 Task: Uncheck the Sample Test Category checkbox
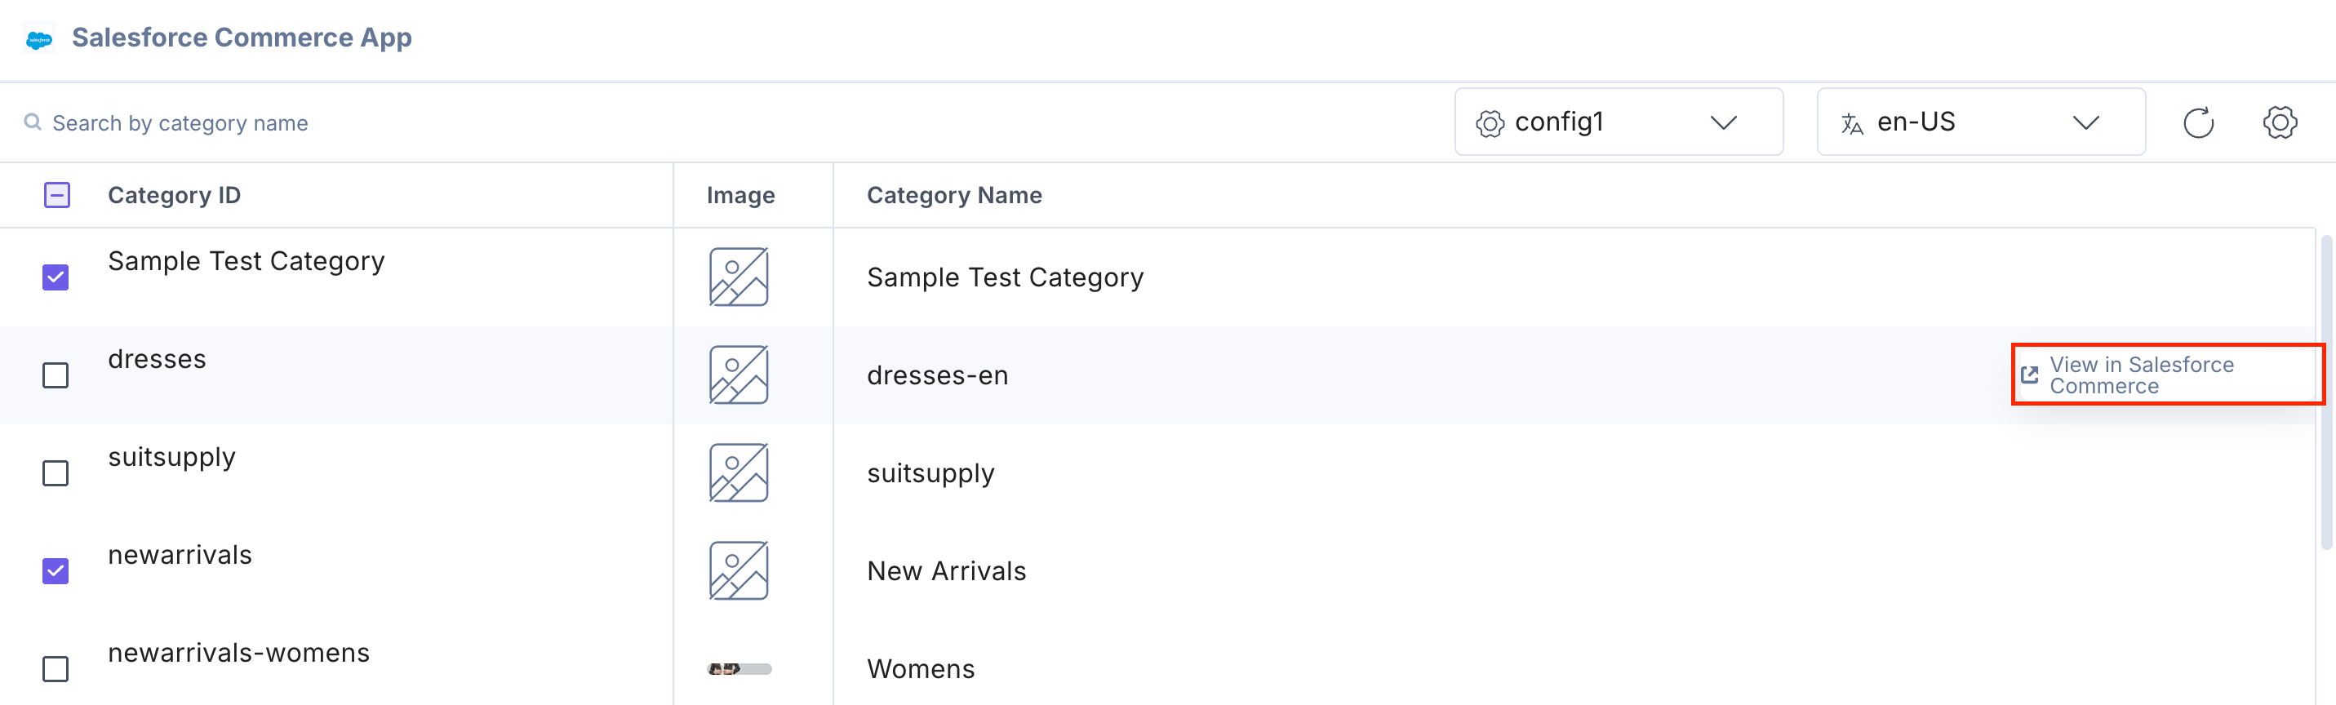coord(56,277)
